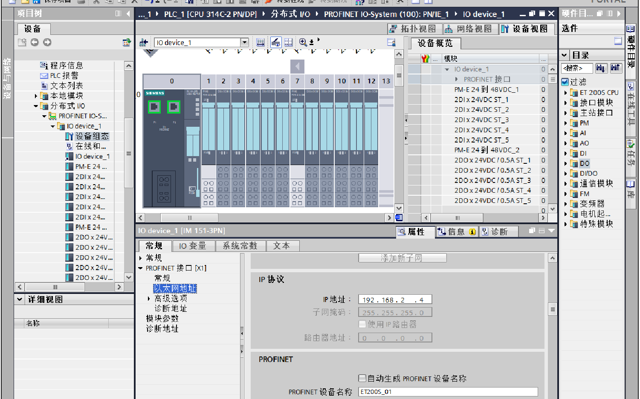Click the properties pane vertical scrollbar thumb
This screenshot has width=640, height=399.
click(552, 309)
